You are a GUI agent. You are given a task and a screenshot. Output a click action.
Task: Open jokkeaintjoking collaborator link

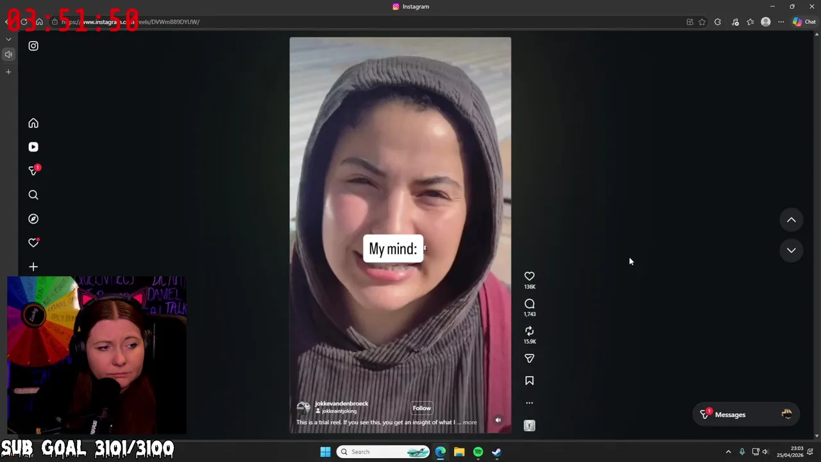(x=339, y=411)
